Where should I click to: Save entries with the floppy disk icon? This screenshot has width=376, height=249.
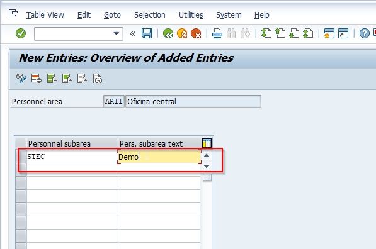pyautogui.click(x=147, y=33)
